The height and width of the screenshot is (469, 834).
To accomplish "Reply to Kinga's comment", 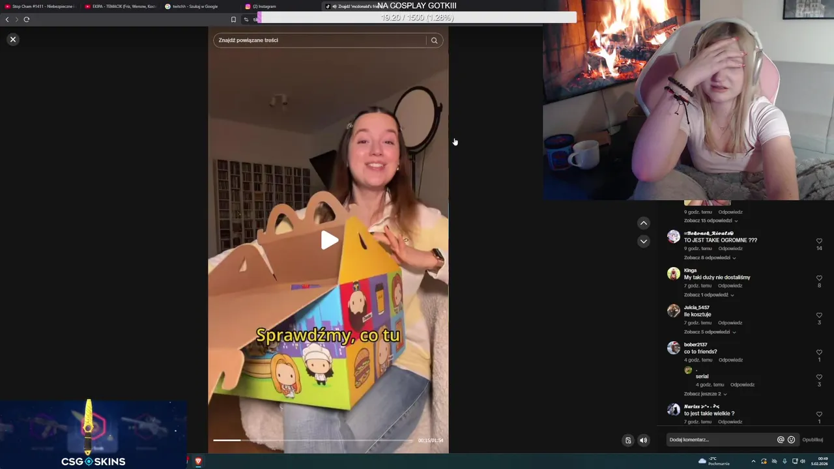I will coord(730,286).
